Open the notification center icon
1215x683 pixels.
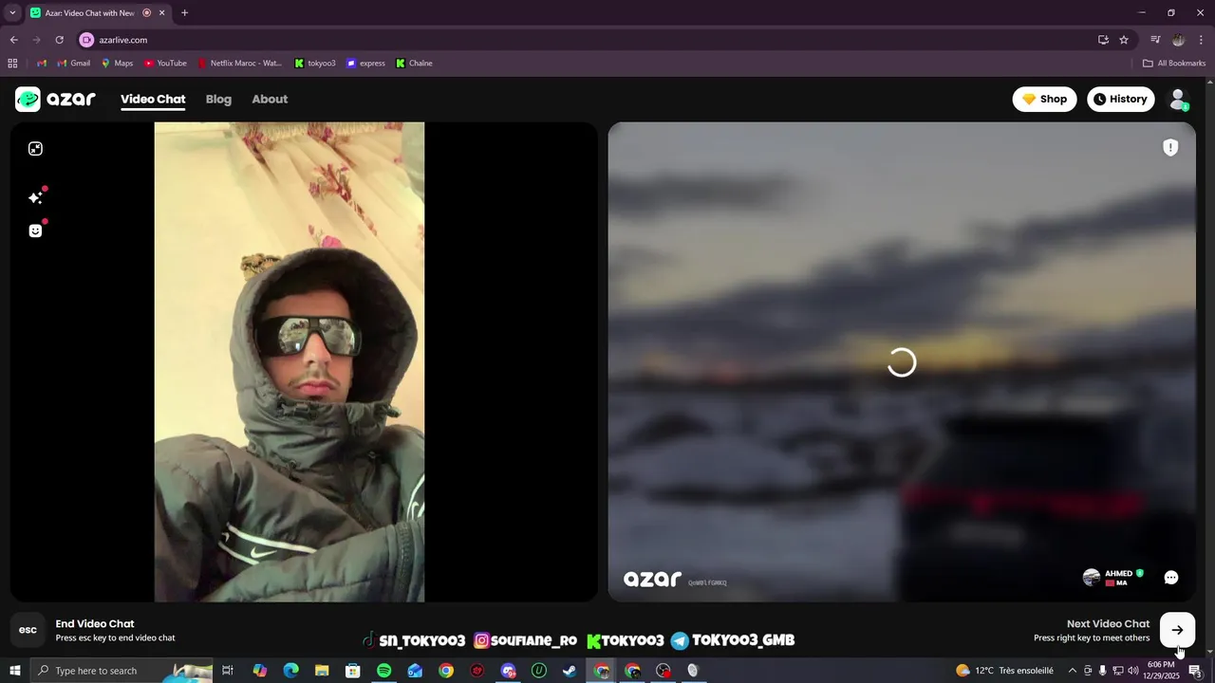[x=1196, y=671]
